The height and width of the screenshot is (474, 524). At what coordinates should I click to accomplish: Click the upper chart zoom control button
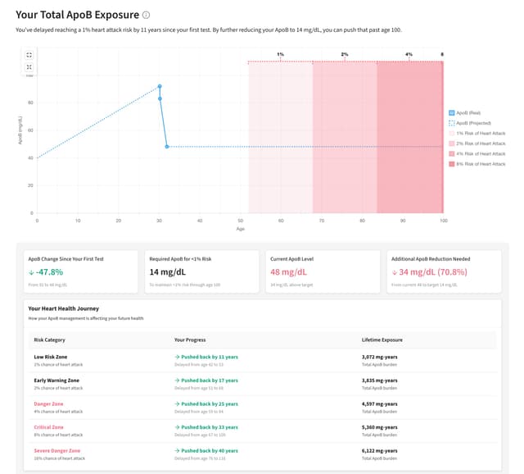(29, 55)
